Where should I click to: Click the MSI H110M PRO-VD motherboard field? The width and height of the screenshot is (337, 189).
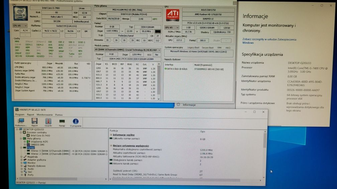[127, 10]
